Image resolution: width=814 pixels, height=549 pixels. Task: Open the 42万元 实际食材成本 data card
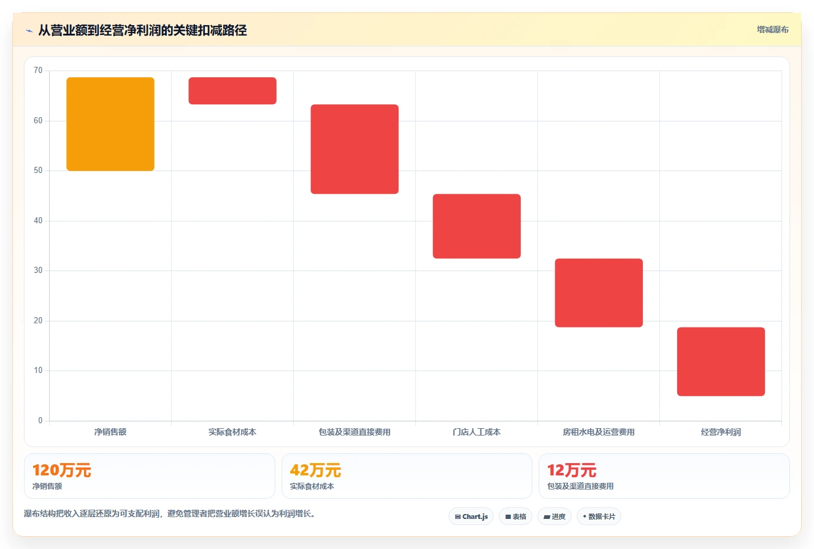(407, 476)
